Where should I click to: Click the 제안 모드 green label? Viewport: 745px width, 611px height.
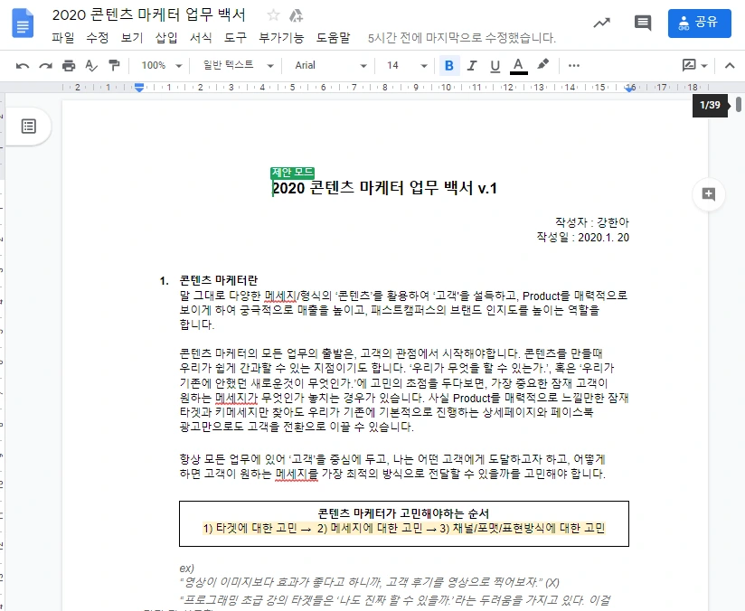point(292,173)
